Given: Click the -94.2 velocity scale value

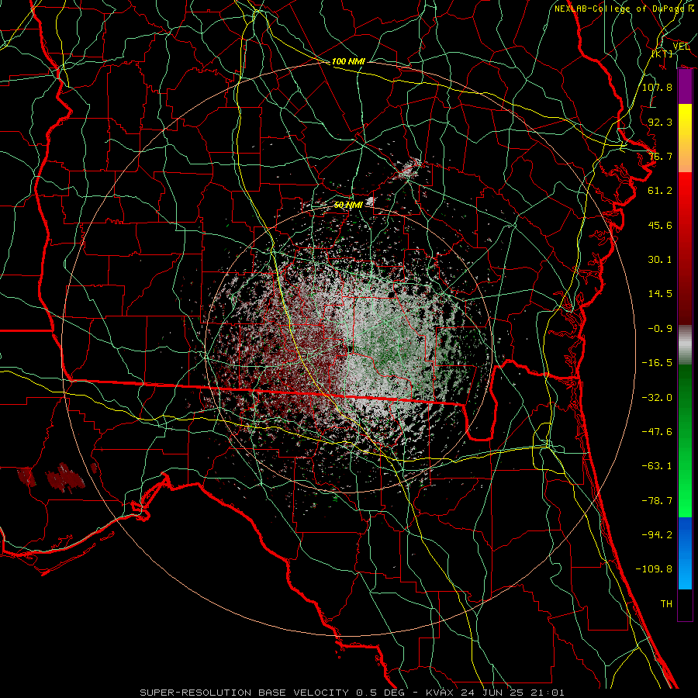Looking at the screenshot, I should (657, 535).
